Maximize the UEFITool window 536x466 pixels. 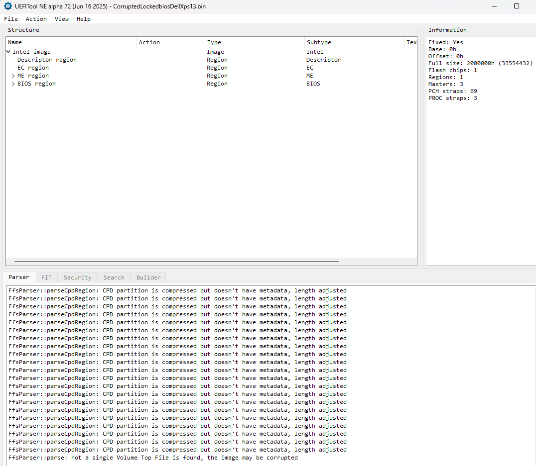517,6
